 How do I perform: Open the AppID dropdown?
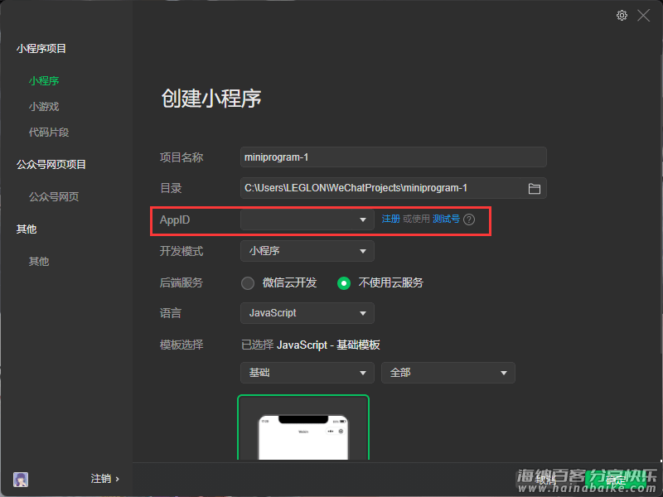[x=307, y=220]
